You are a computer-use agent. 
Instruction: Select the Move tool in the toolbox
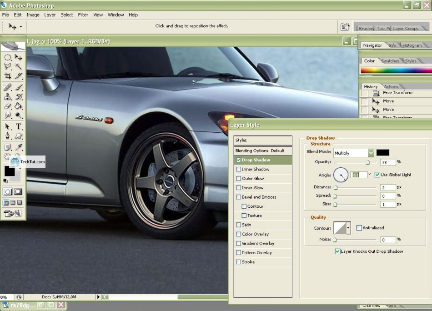18,57
